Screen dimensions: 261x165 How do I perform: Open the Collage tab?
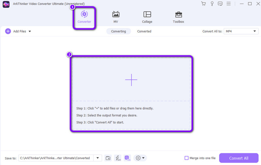[x=147, y=17]
